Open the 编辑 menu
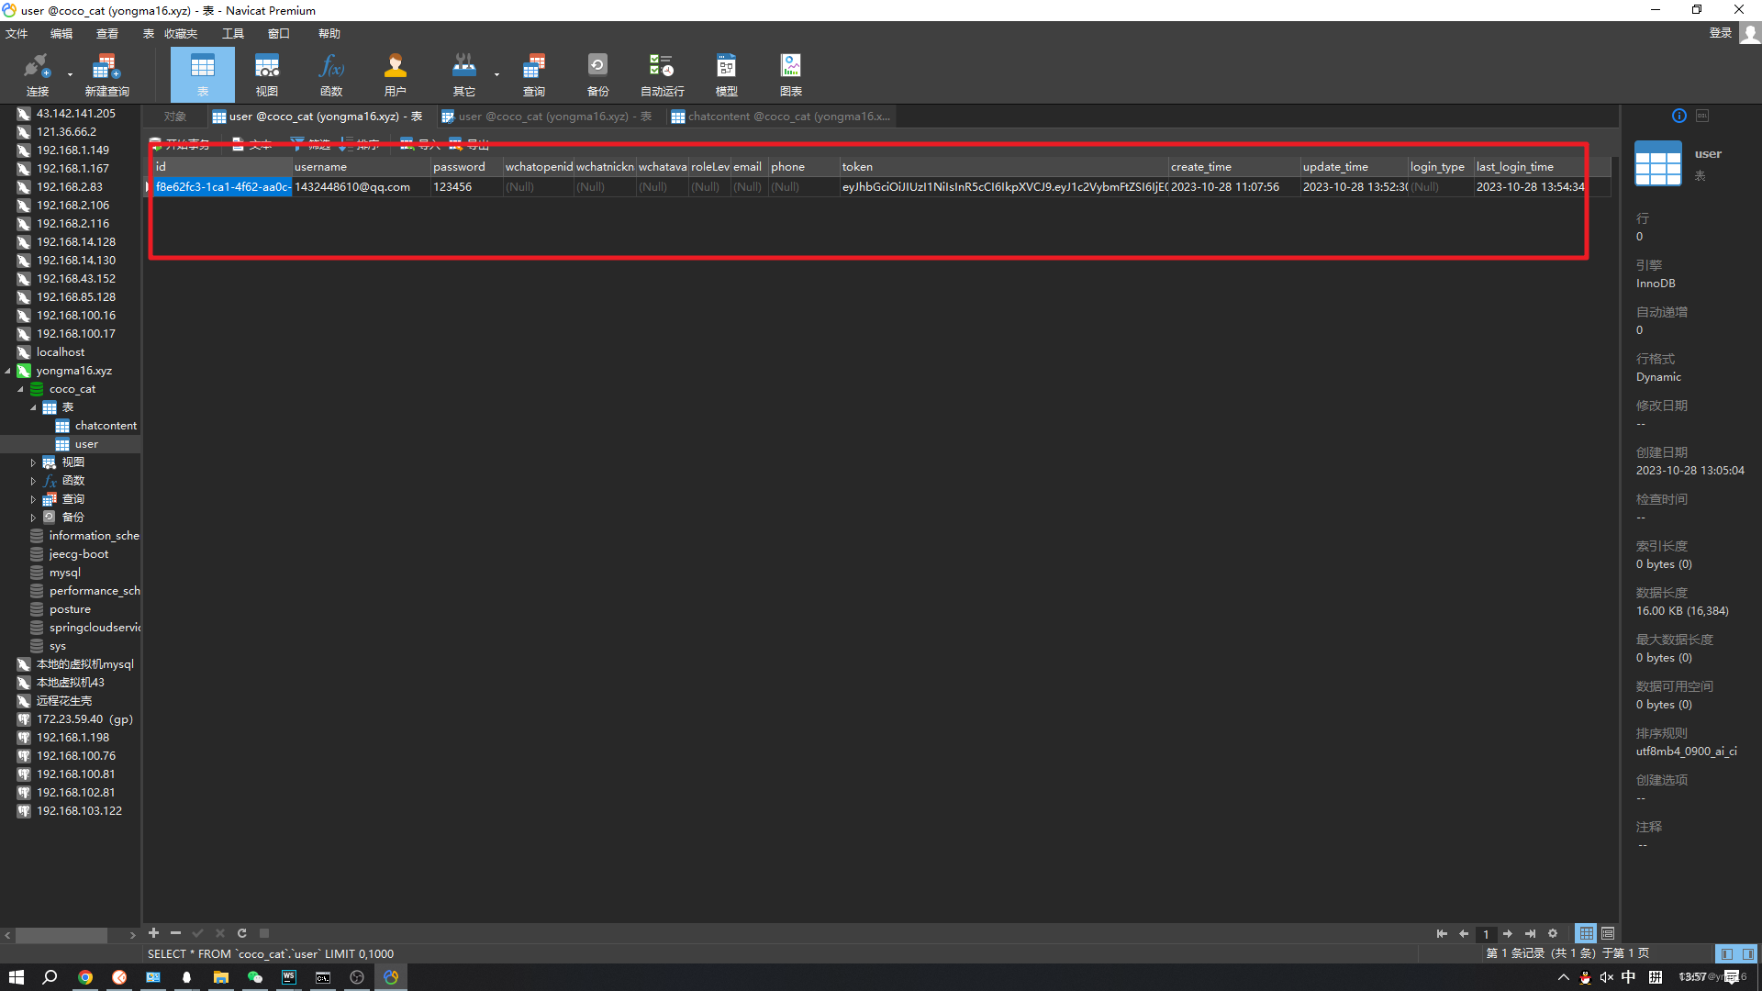 pos(61,34)
